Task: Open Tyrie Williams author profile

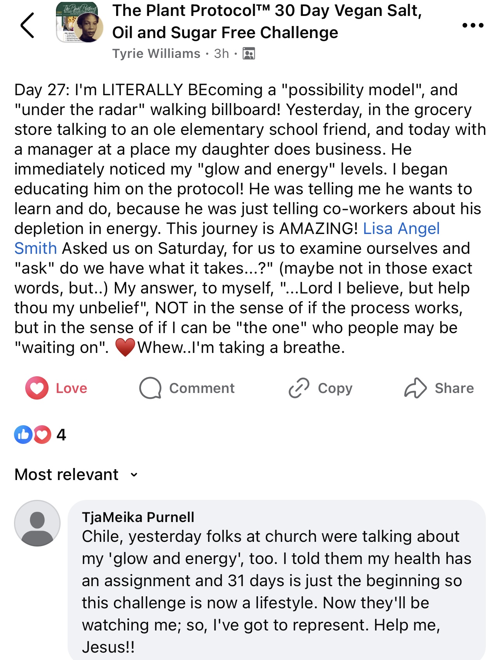Action: click(156, 54)
